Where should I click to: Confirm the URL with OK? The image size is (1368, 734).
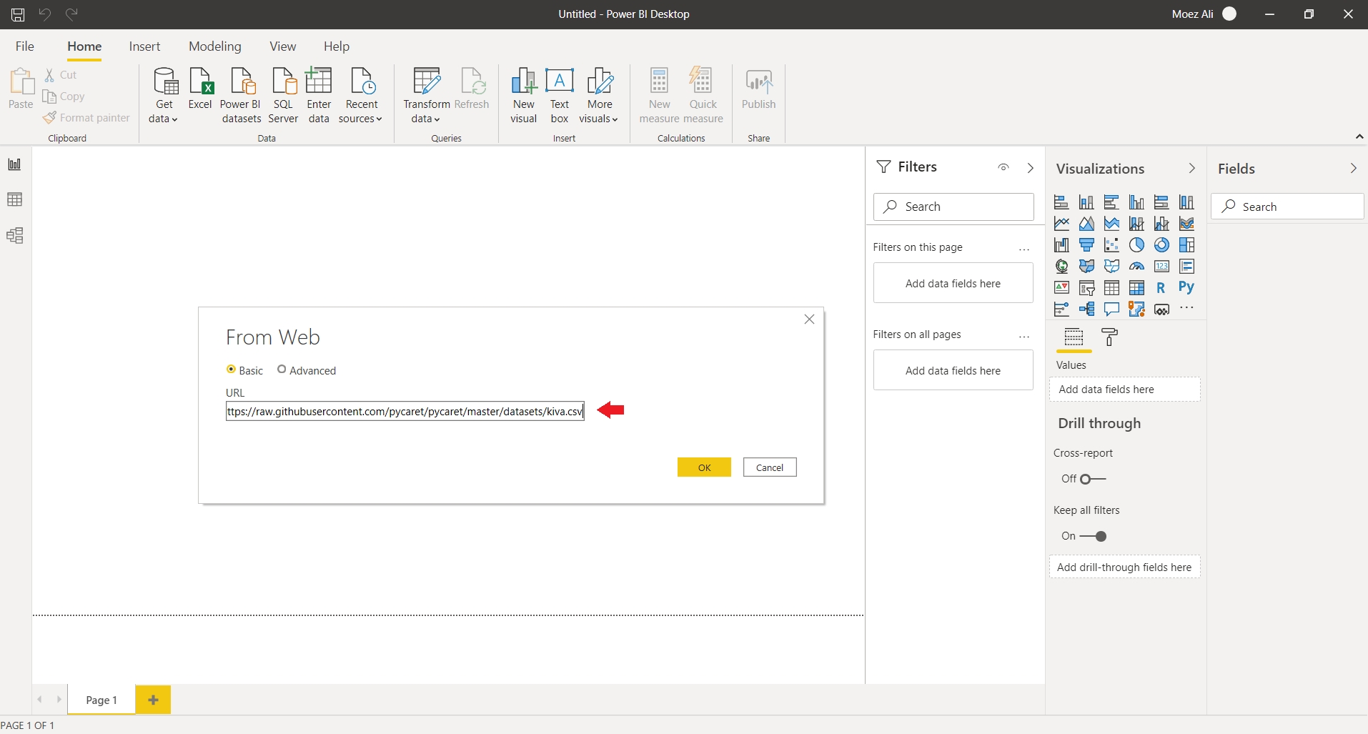coord(704,467)
